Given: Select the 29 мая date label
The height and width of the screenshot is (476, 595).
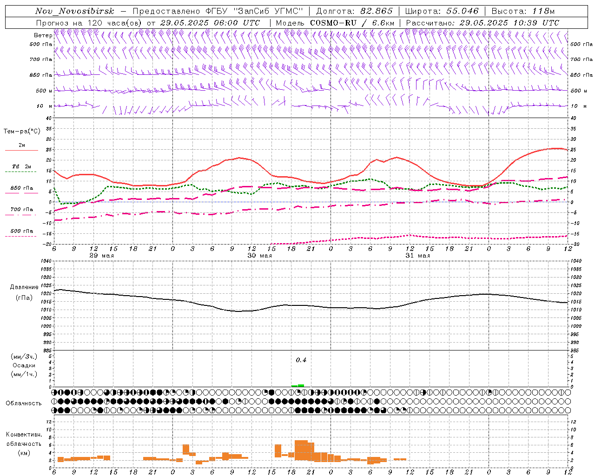Looking at the screenshot, I should (101, 256).
